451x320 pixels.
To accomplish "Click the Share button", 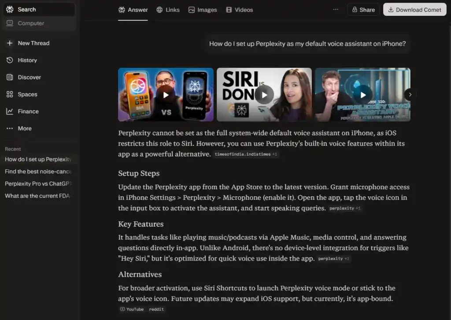I will pyautogui.click(x=363, y=10).
